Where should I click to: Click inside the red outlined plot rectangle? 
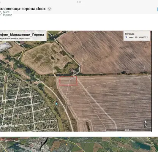(68, 81)
